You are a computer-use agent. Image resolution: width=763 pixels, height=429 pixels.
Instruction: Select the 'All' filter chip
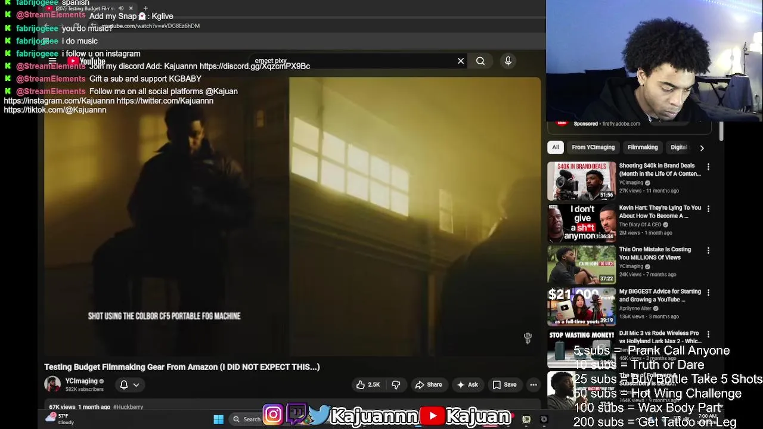(556, 147)
